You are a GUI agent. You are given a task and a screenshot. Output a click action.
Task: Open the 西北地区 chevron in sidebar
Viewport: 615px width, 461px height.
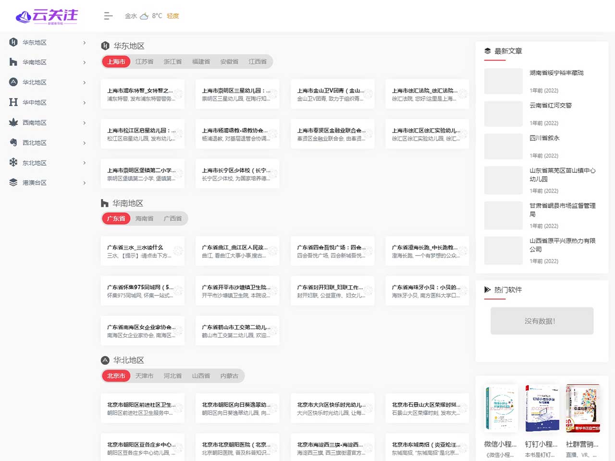(x=84, y=143)
